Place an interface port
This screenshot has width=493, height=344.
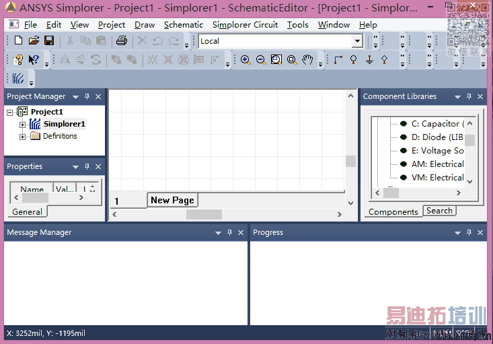click(353, 59)
